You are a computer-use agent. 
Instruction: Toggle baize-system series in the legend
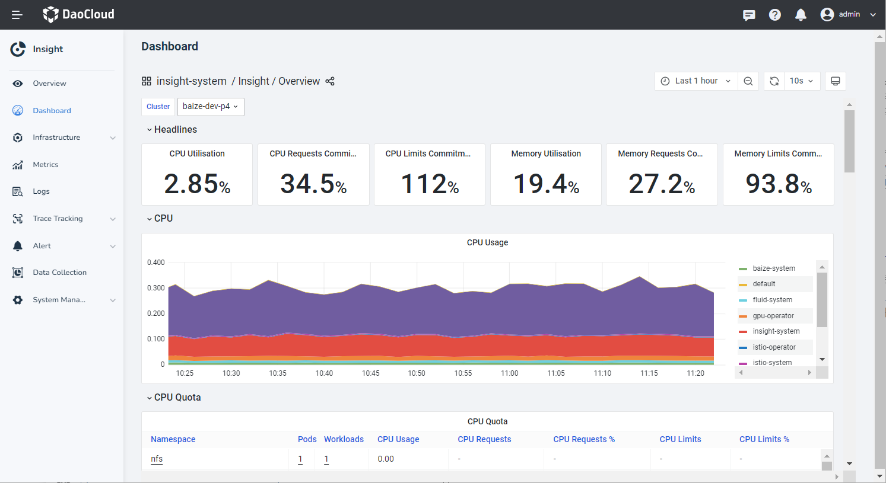pos(773,268)
